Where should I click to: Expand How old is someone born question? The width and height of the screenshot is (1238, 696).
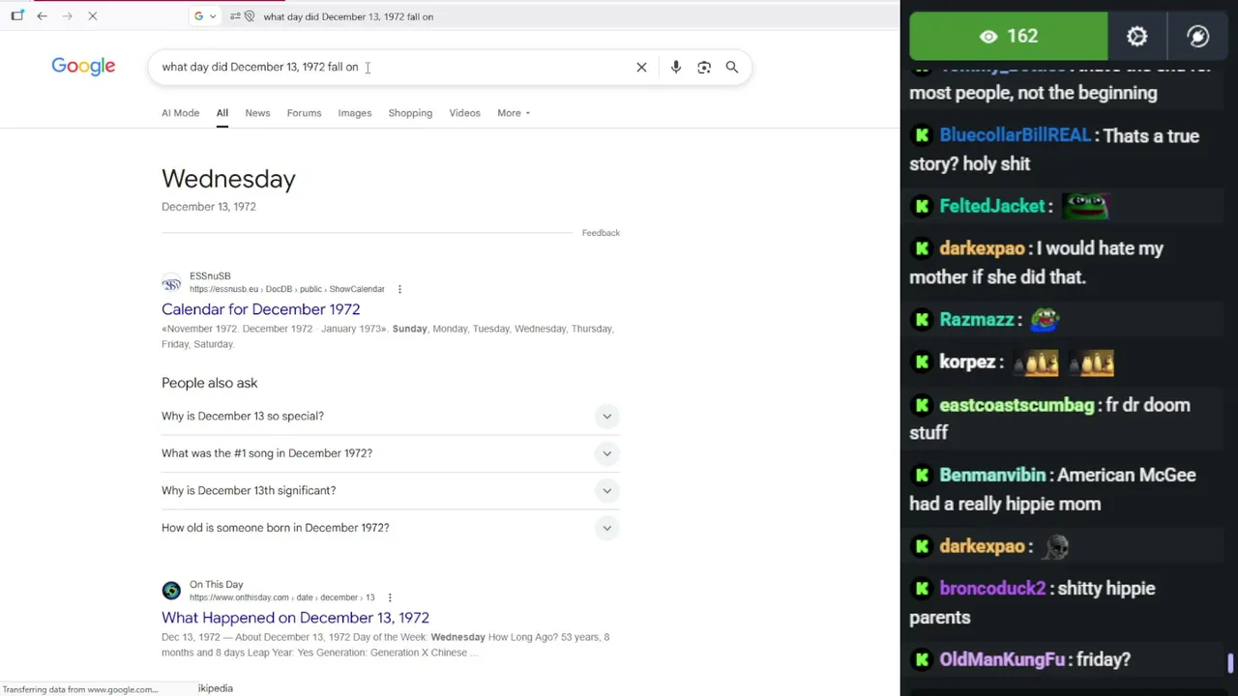tap(390, 528)
